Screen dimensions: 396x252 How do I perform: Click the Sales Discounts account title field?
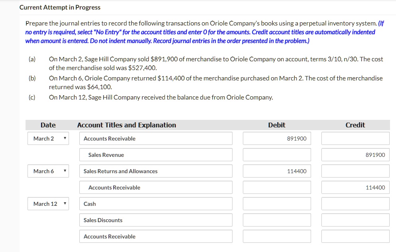(156, 220)
